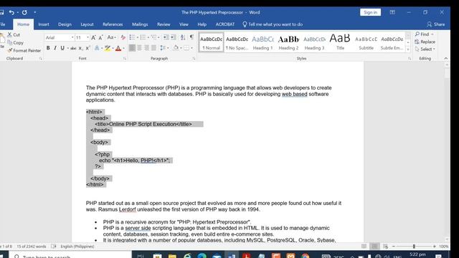The height and width of the screenshot is (258, 459).
Task: Apply subscript formatting
Action: click(81, 48)
